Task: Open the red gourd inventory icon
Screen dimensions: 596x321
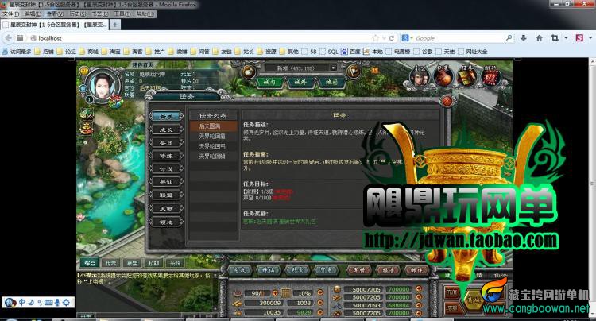Action: click(x=443, y=76)
